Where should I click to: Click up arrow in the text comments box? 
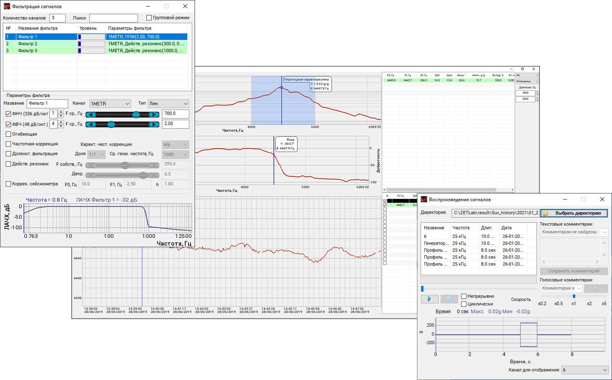click(604, 243)
